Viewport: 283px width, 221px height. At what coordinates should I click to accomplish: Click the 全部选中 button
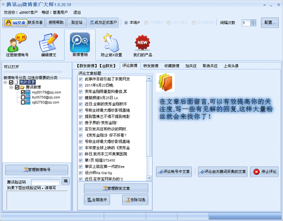[x=97, y=200]
